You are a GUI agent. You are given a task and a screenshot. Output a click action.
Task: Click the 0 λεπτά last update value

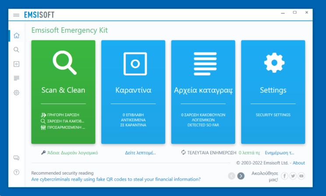tap(249, 153)
